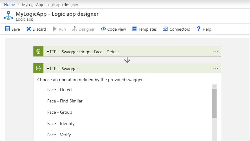The width and height of the screenshot is (250, 141).
Task: Pick the Face - Identify operation
Action: pyautogui.click(x=61, y=124)
